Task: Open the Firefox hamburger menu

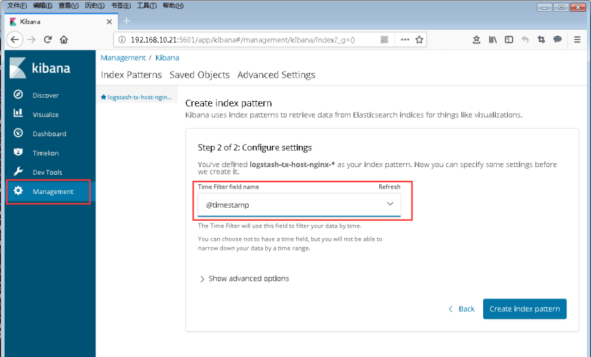Action: click(x=577, y=40)
